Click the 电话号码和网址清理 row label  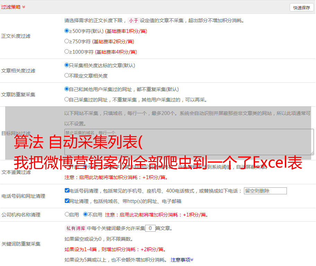(x=23, y=196)
